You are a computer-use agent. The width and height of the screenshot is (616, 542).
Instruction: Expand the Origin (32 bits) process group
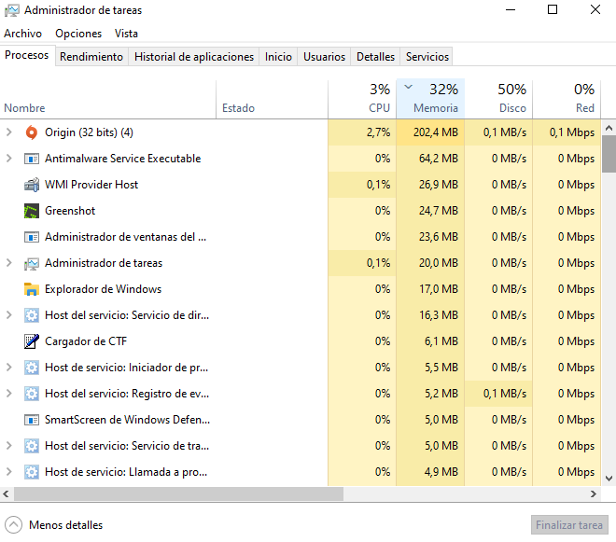[9, 132]
